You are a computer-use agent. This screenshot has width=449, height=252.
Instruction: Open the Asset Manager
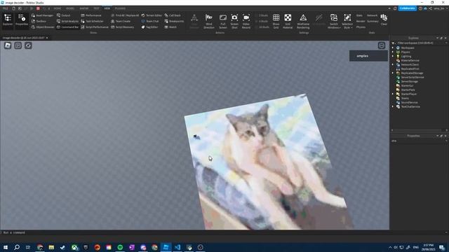[42, 15]
